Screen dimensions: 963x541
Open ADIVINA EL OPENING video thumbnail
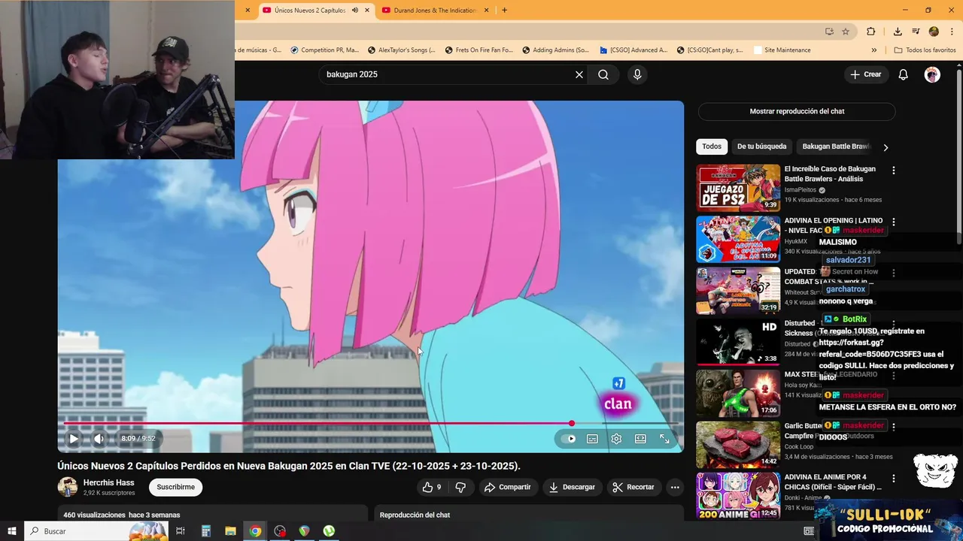click(738, 239)
